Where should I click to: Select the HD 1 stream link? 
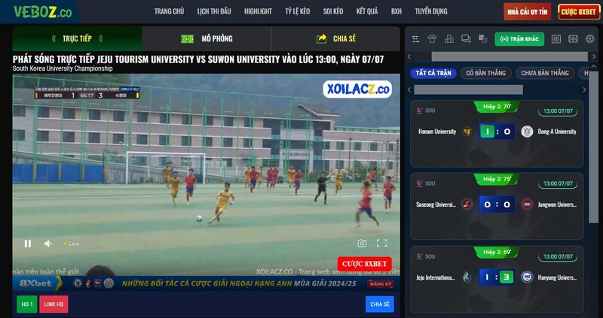(27, 304)
